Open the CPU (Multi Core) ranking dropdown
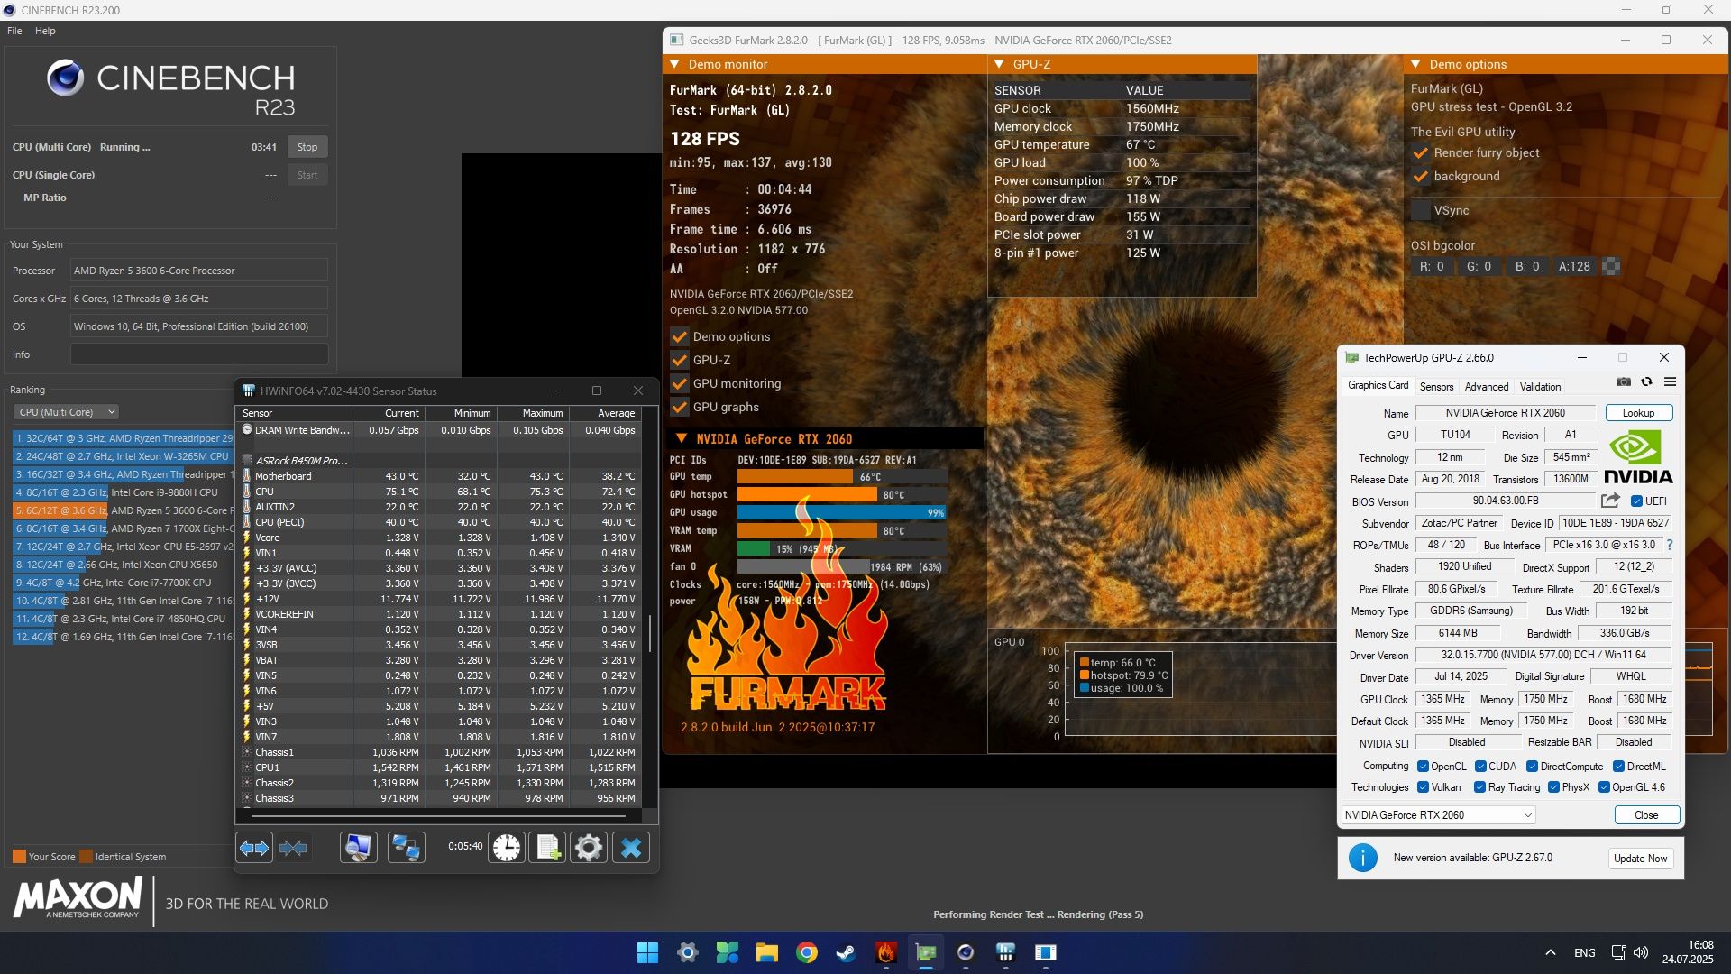The image size is (1731, 974). click(x=66, y=412)
